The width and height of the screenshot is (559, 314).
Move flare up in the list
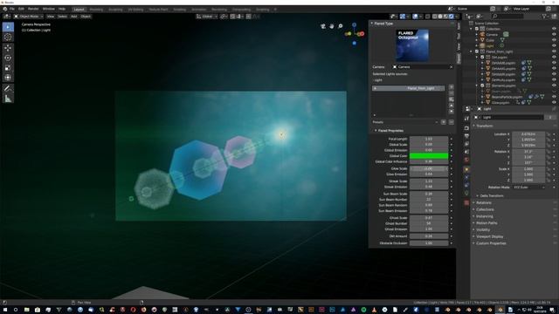(x=452, y=106)
